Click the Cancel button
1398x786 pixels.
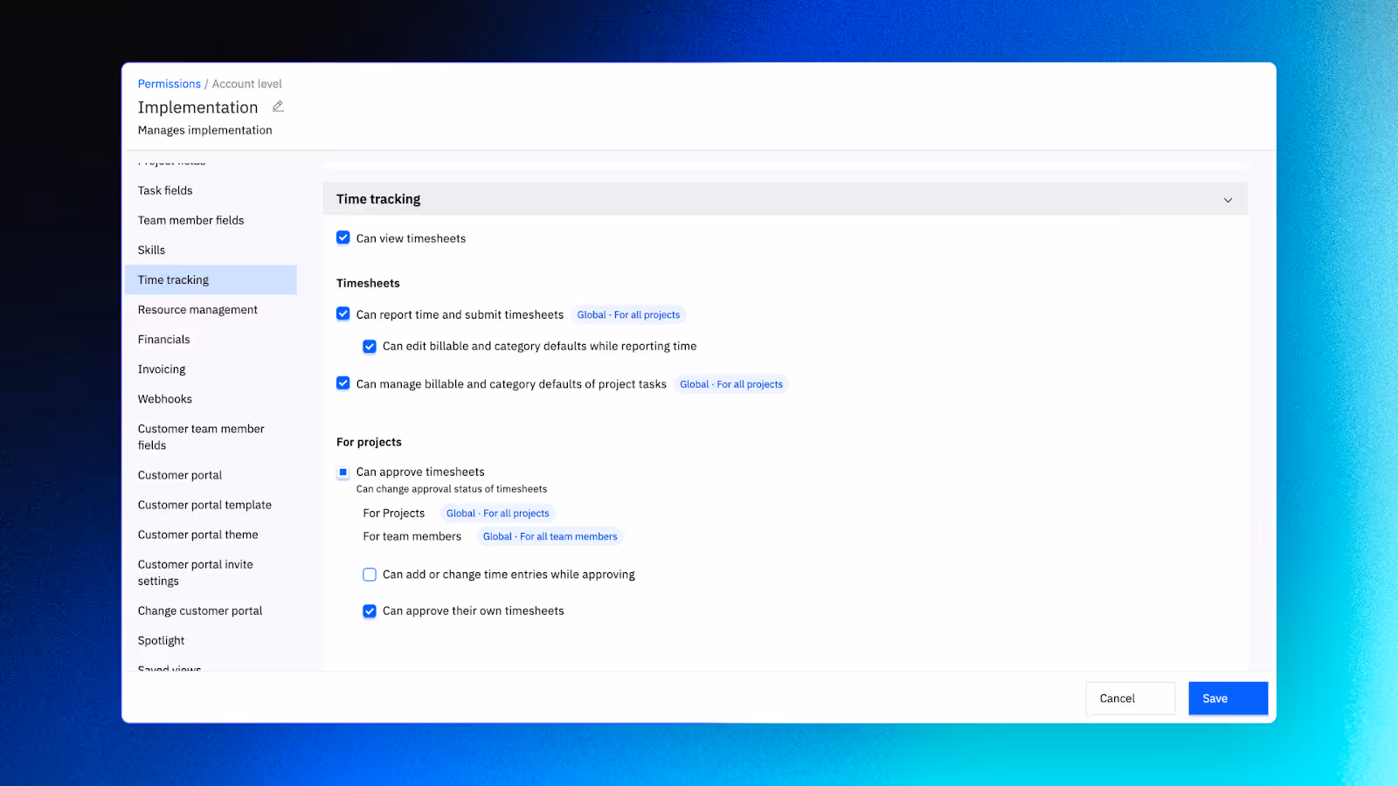(1131, 699)
